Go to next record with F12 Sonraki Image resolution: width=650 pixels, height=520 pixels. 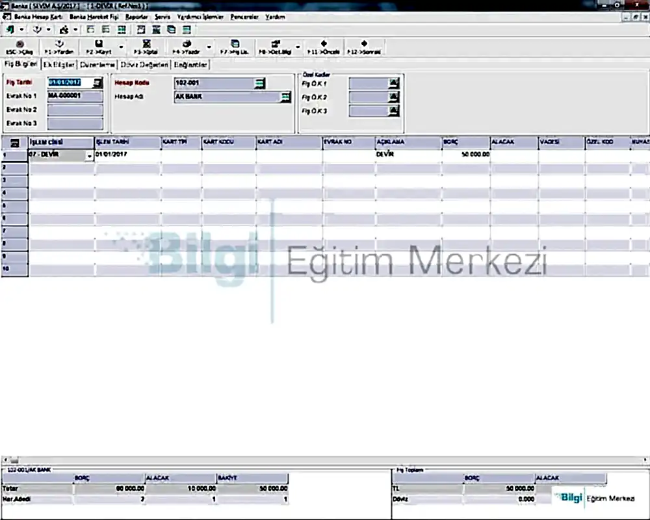[363, 47]
